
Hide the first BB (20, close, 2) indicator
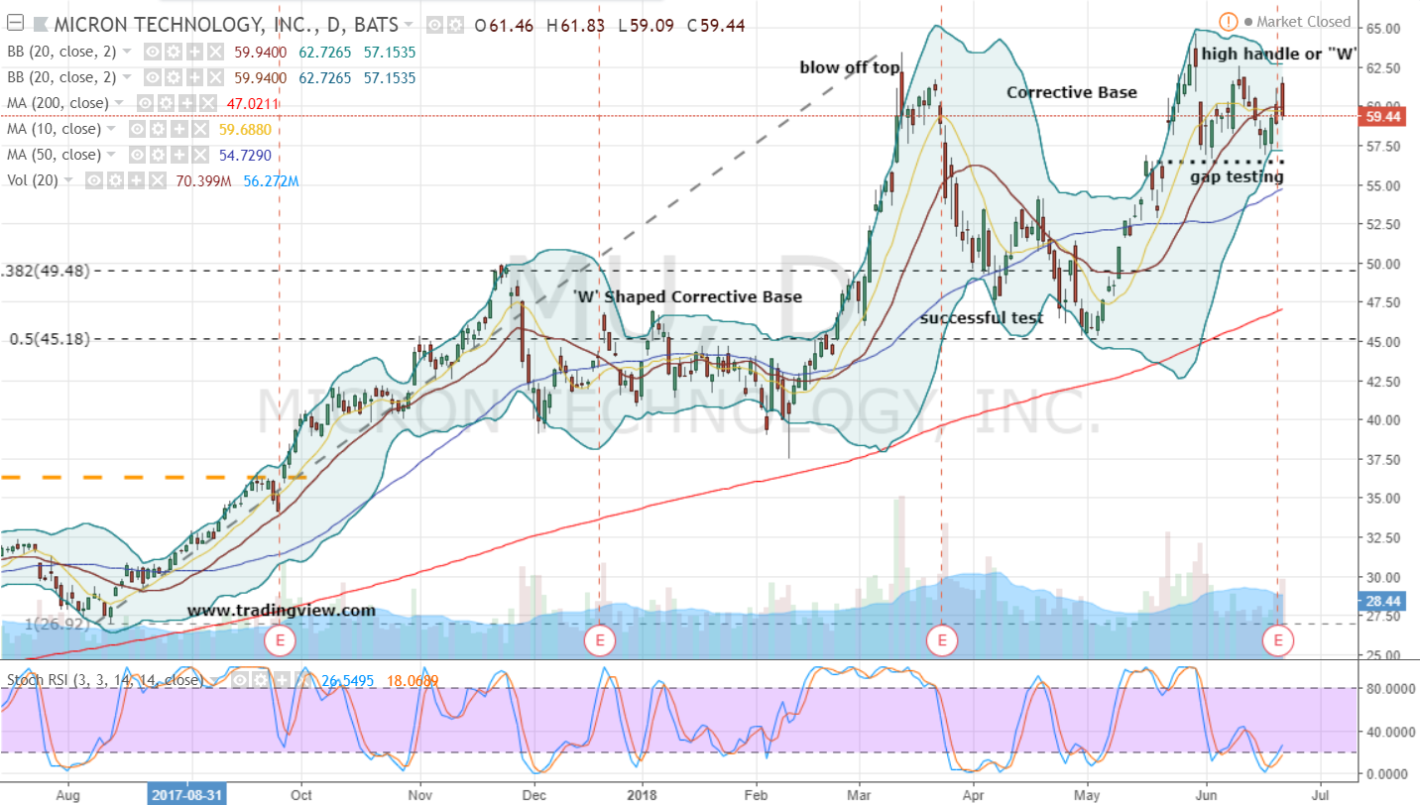click(154, 51)
